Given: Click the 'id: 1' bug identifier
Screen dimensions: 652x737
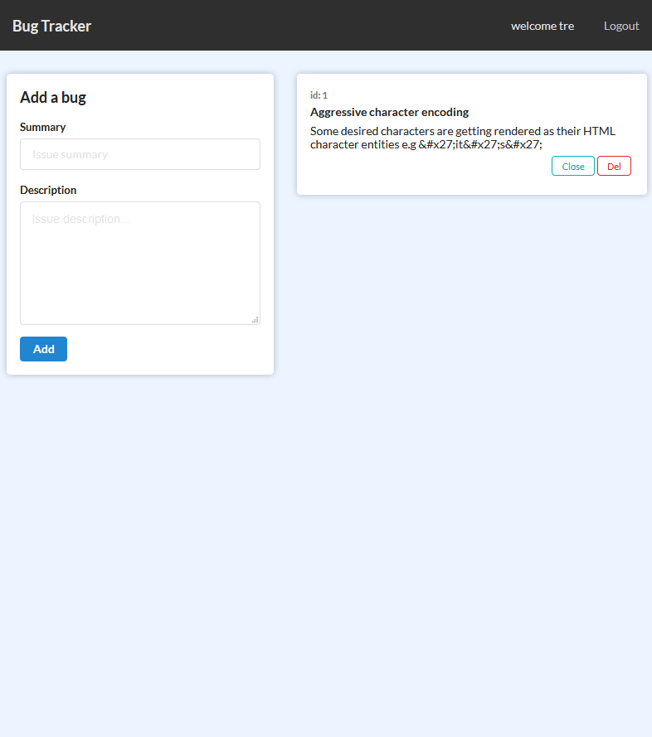Looking at the screenshot, I should tap(319, 95).
